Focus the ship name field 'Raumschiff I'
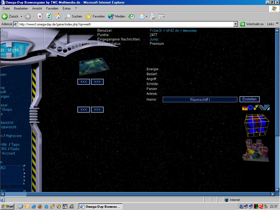The height and width of the screenshot is (210, 280). (x=200, y=100)
